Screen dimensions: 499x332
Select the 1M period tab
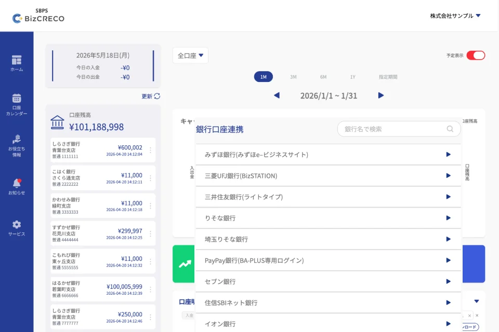263,77
